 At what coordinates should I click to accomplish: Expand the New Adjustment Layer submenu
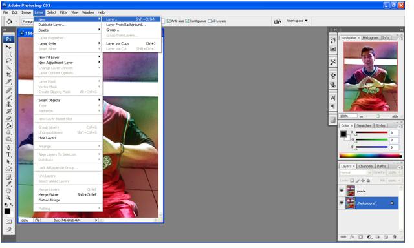(x=68, y=63)
